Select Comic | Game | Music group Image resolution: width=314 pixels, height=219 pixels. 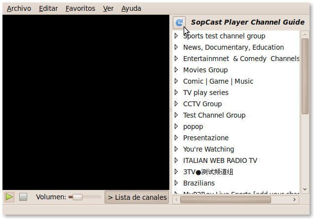(x=218, y=81)
